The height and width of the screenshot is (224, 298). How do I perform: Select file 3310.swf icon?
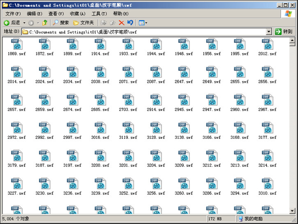268,184
